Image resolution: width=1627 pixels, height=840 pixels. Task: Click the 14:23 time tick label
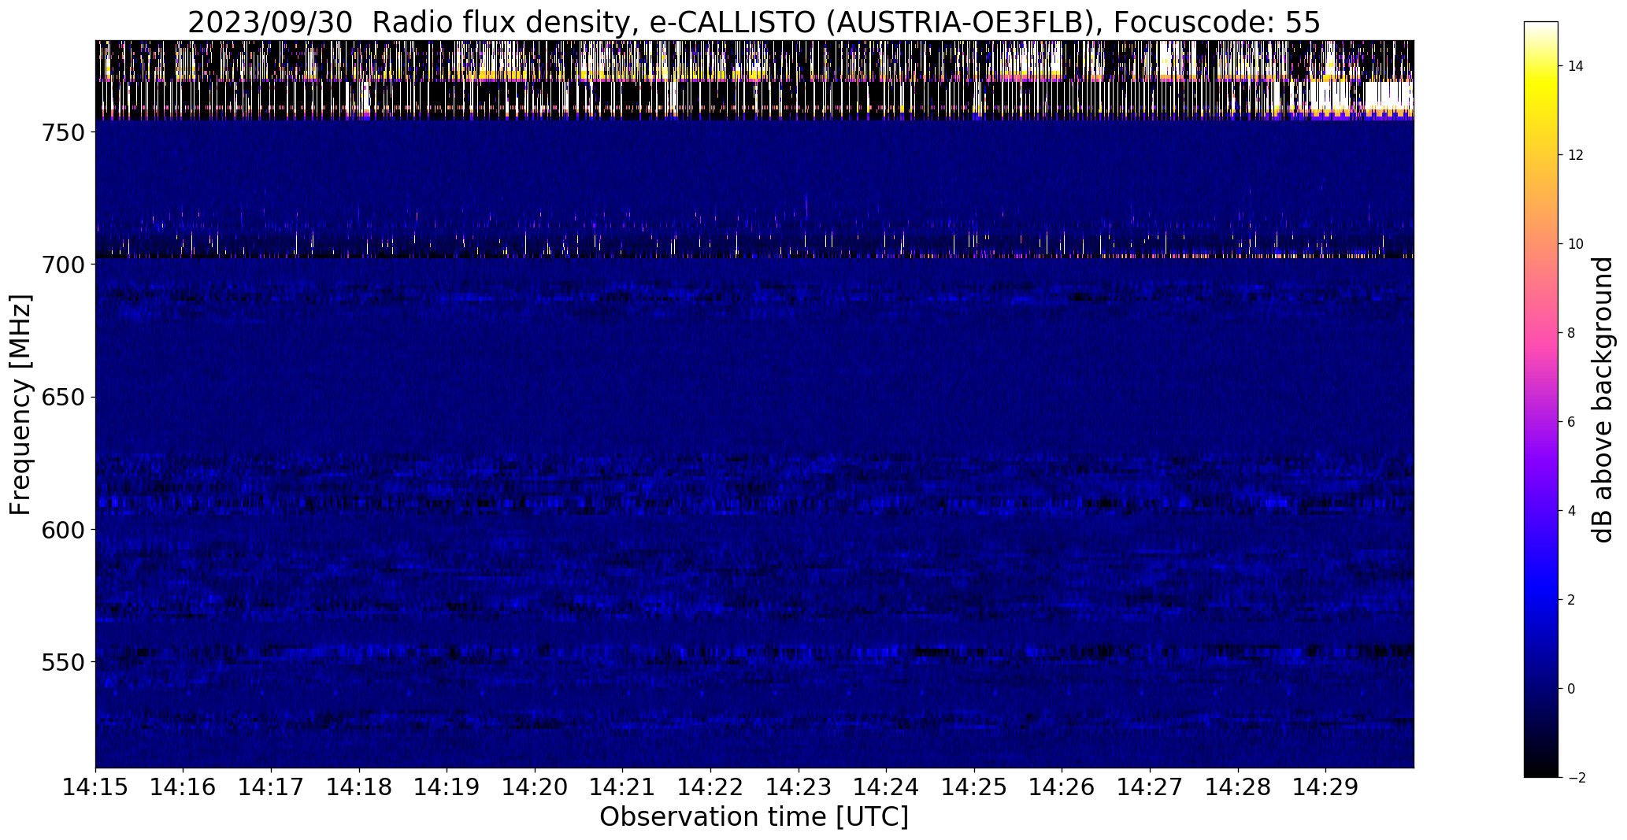(x=799, y=787)
